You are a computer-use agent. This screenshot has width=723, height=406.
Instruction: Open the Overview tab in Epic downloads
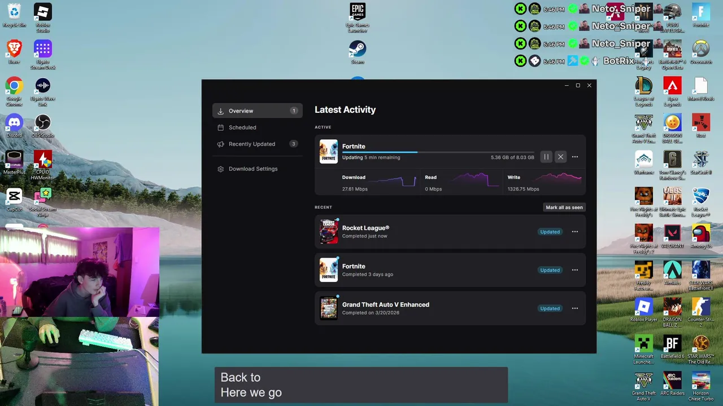point(258,111)
